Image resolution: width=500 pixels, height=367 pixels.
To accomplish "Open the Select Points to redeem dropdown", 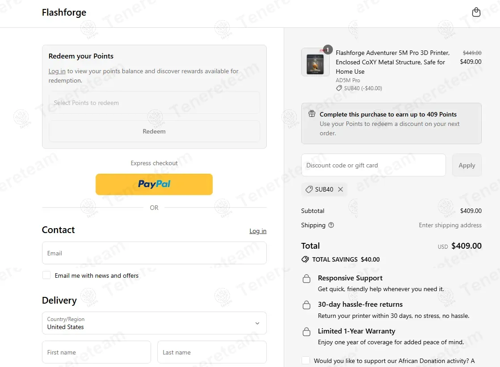I will click(154, 103).
